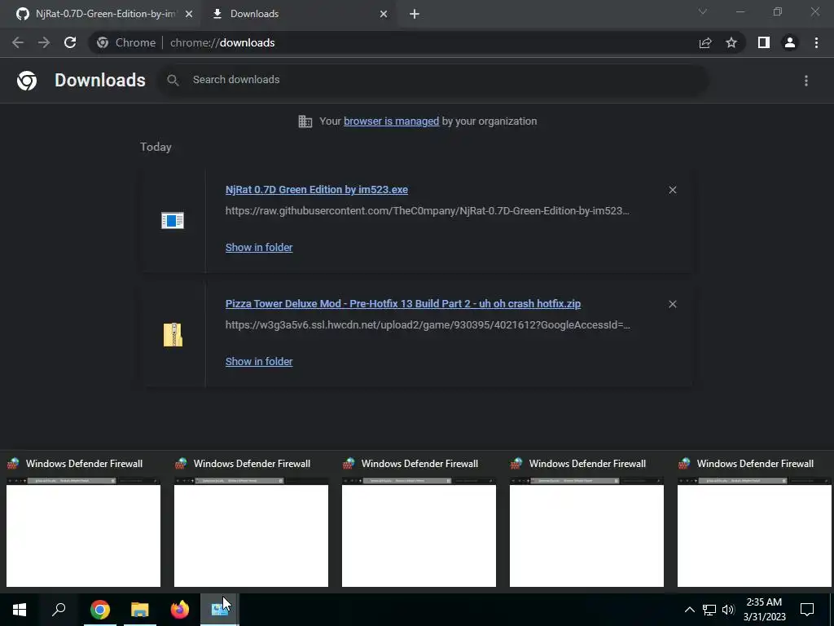Open taskbar search magnifier
This screenshot has width=834, height=626.
pyautogui.click(x=59, y=609)
